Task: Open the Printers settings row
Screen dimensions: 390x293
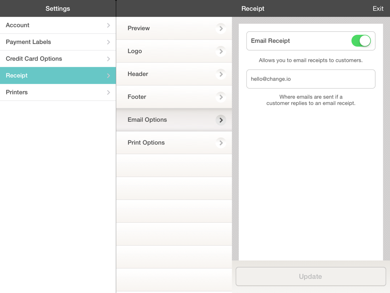Action: (x=58, y=92)
